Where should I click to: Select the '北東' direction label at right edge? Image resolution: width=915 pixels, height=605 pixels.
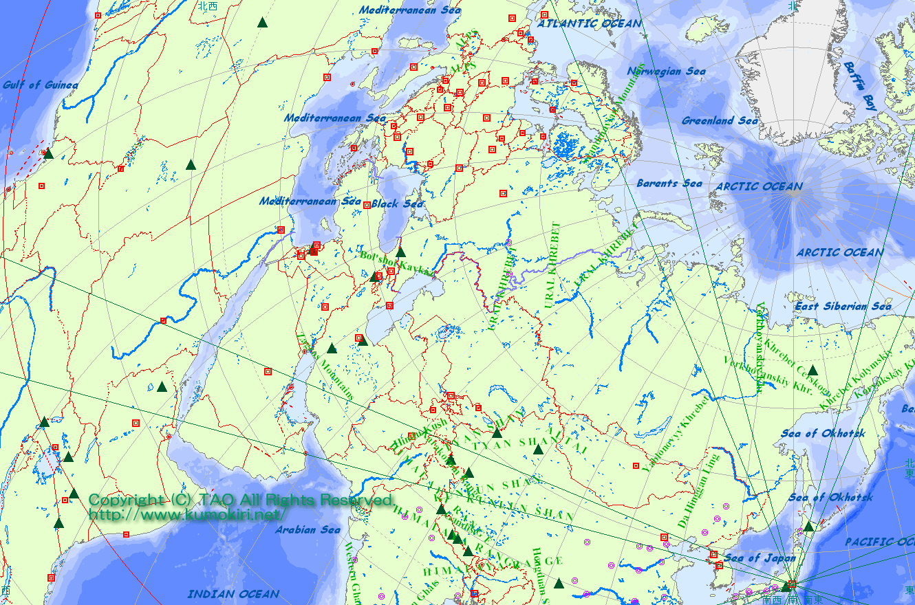click(x=909, y=470)
